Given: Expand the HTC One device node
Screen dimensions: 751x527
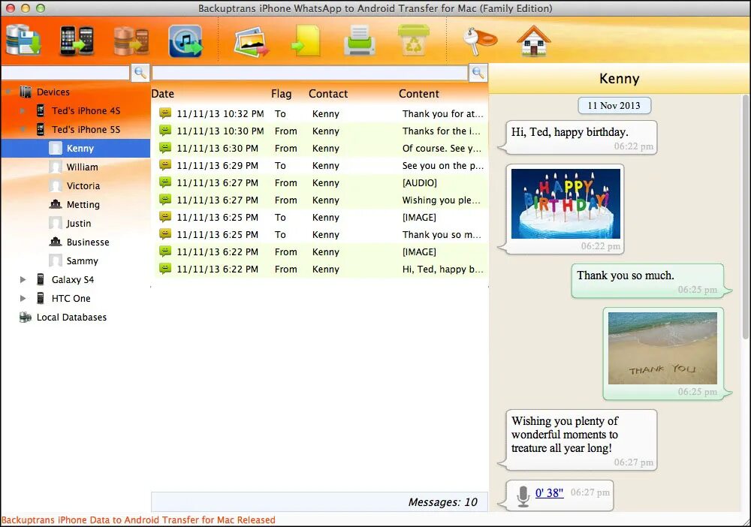Looking at the screenshot, I should 23,298.
